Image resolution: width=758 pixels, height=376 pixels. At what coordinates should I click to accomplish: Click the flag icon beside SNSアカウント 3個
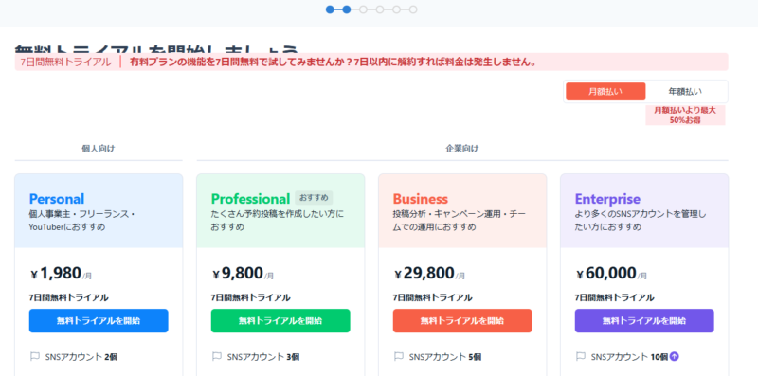217,357
